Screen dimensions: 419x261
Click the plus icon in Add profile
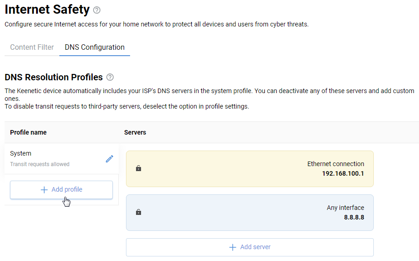click(x=44, y=190)
